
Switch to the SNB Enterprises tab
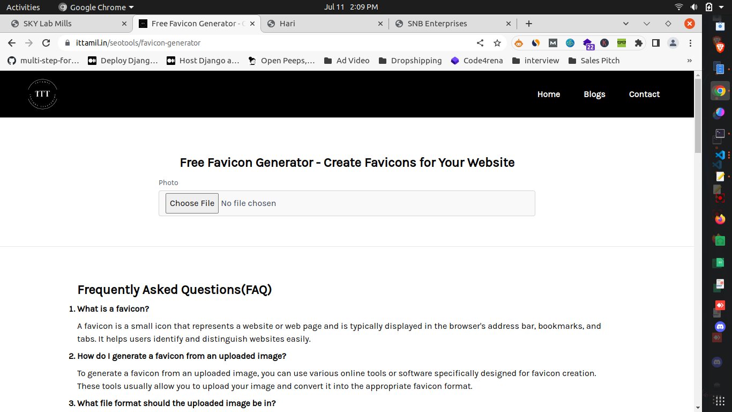453,24
